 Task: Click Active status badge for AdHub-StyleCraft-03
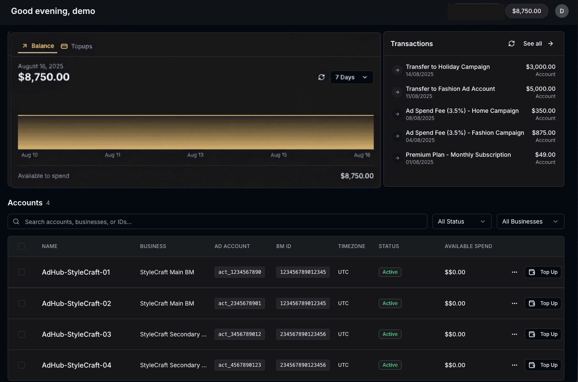click(x=390, y=334)
